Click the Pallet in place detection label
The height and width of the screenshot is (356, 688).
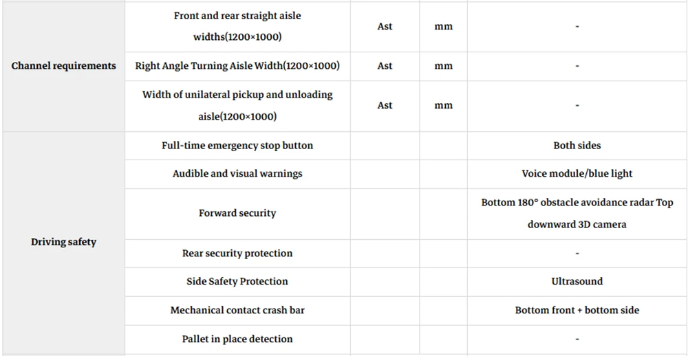(x=237, y=339)
